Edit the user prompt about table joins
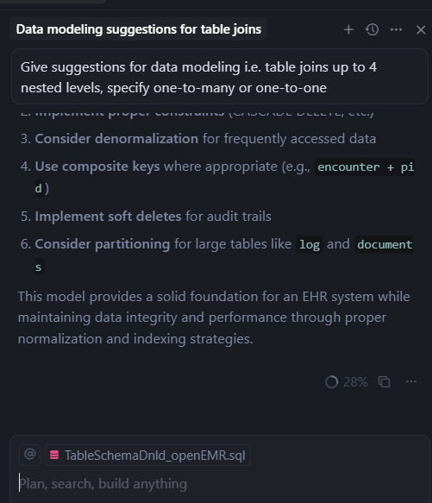Image resolution: width=432 pixels, height=503 pixels. (219, 77)
